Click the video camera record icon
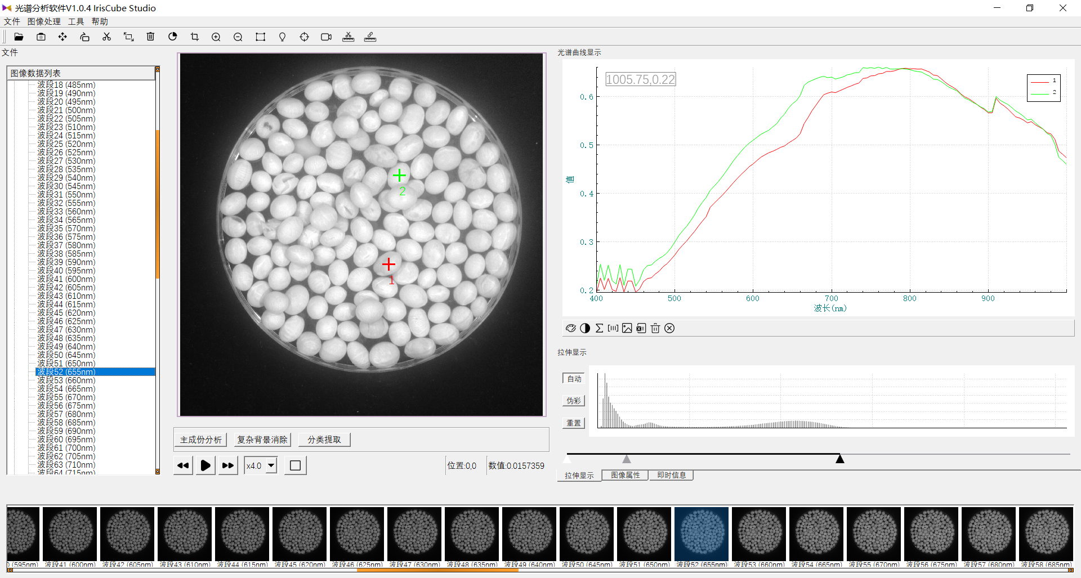The width and height of the screenshot is (1081, 578). click(x=326, y=37)
